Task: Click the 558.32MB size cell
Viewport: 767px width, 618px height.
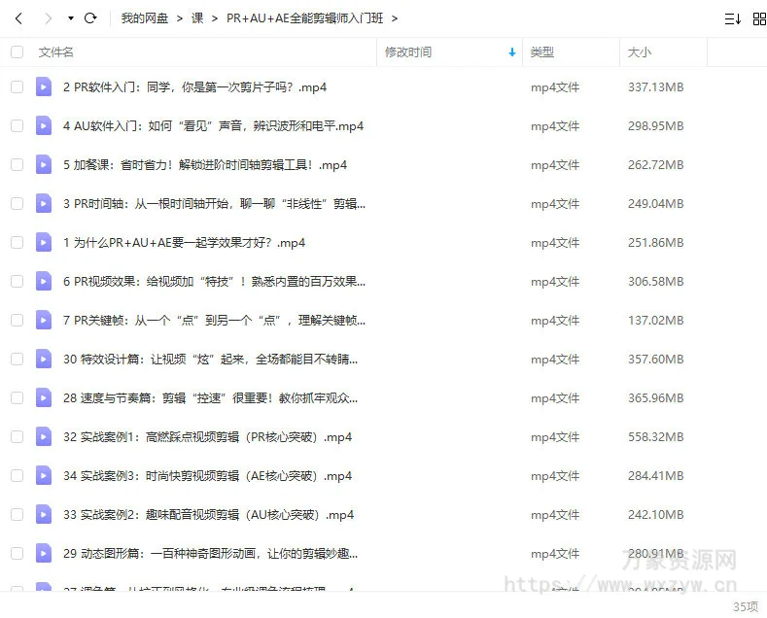Action: [x=656, y=437]
